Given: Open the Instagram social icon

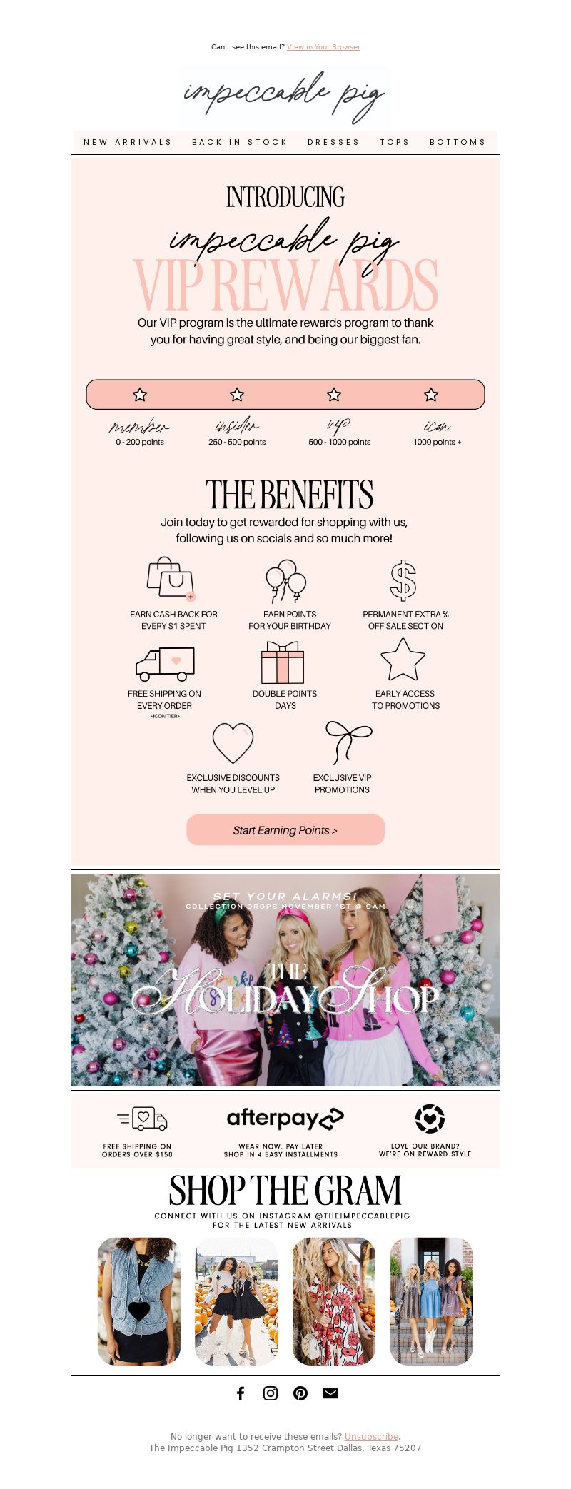Looking at the screenshot, I should pyautogui.click(x=271, y=1393).
